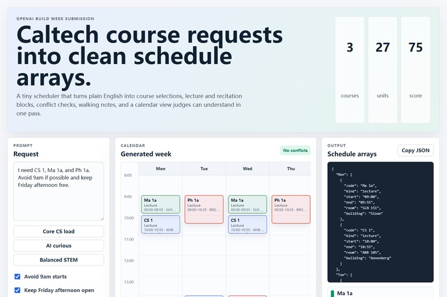
Task: Open Monday's Ma 1a lecture block
Action: pos(160,204)
